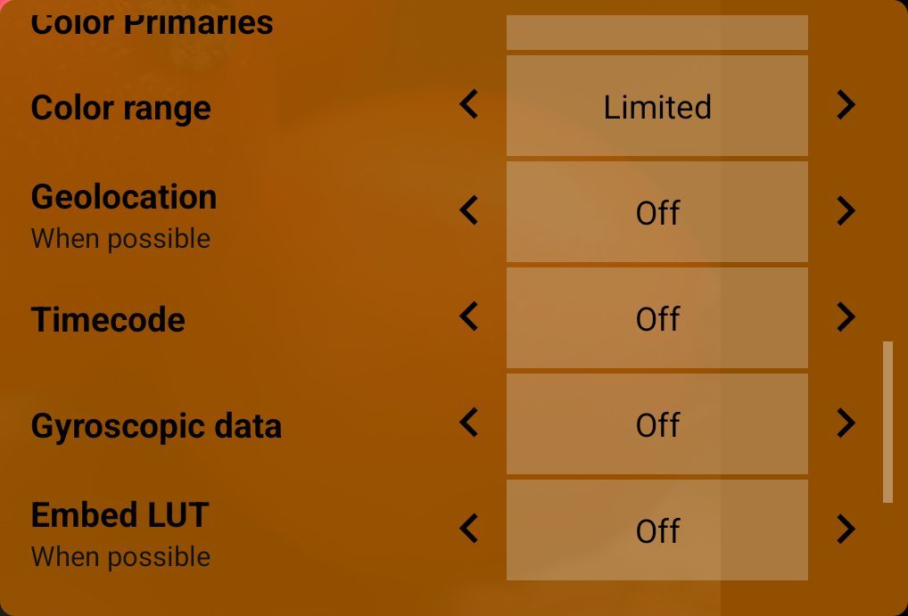Screen dimensions: 908x616
Task: Toggle Embed LUT Off value box
Action: click(x=657, y=530)
